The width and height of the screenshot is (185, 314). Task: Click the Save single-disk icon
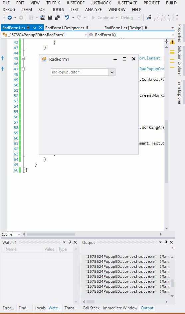pyautogui.click(x=50, y=18)
